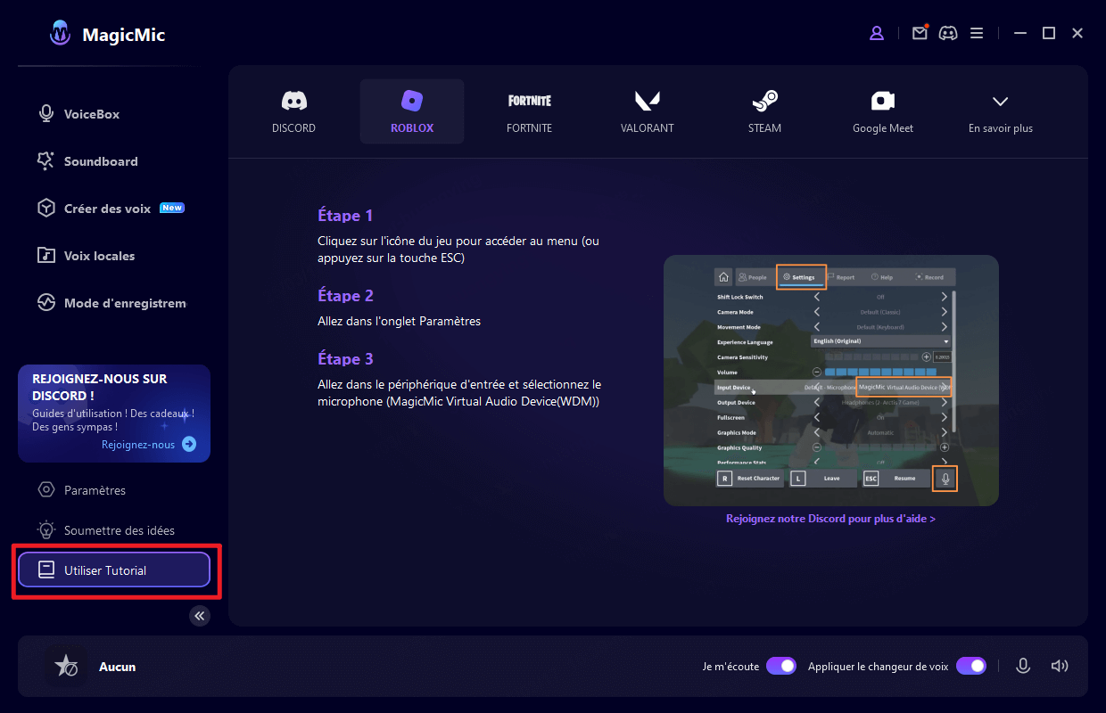This screenshot has height=713, width=1106.
Task: Click the Discord icon in the titlebar
Action: tap(948, 33)
